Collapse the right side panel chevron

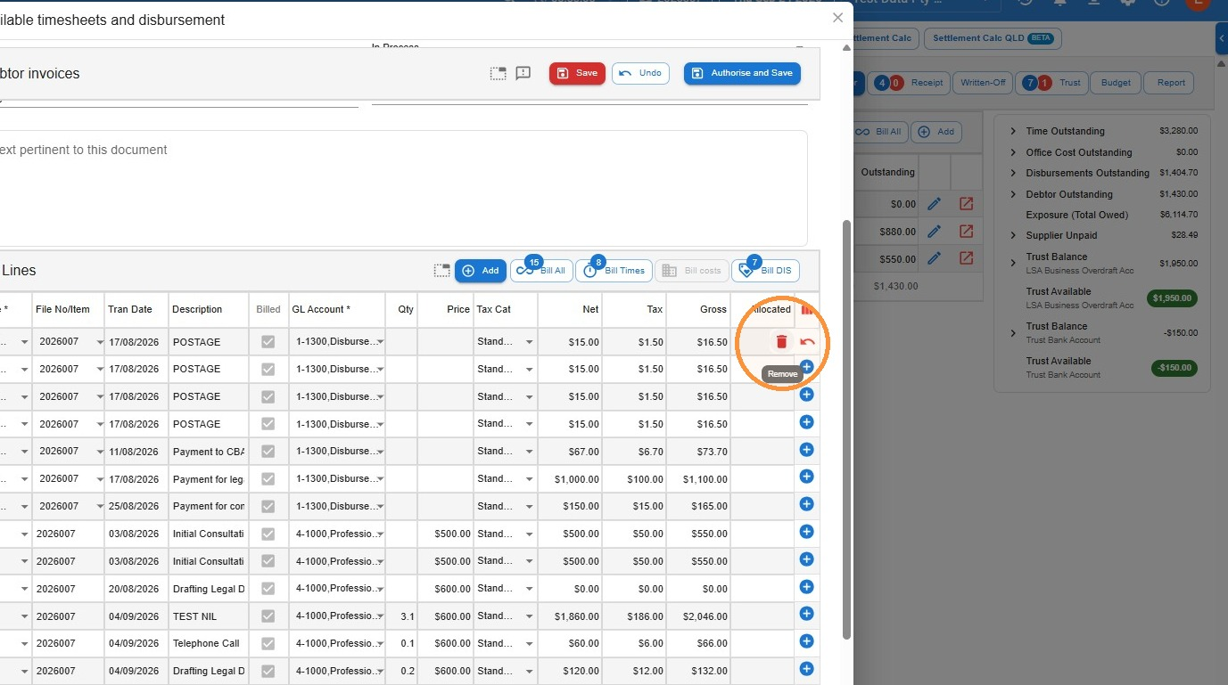click(1221, 38)
